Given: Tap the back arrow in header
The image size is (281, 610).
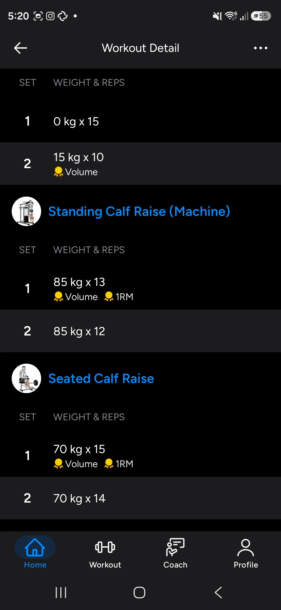Looking at the screenshot, I should tap(21, 48).
